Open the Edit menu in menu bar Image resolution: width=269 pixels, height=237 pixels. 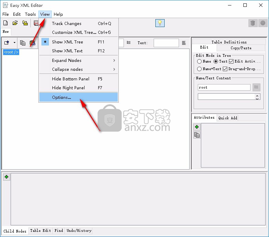point(17,14)
